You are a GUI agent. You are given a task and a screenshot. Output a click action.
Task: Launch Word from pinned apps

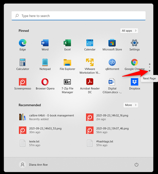(x=45, y=45)
